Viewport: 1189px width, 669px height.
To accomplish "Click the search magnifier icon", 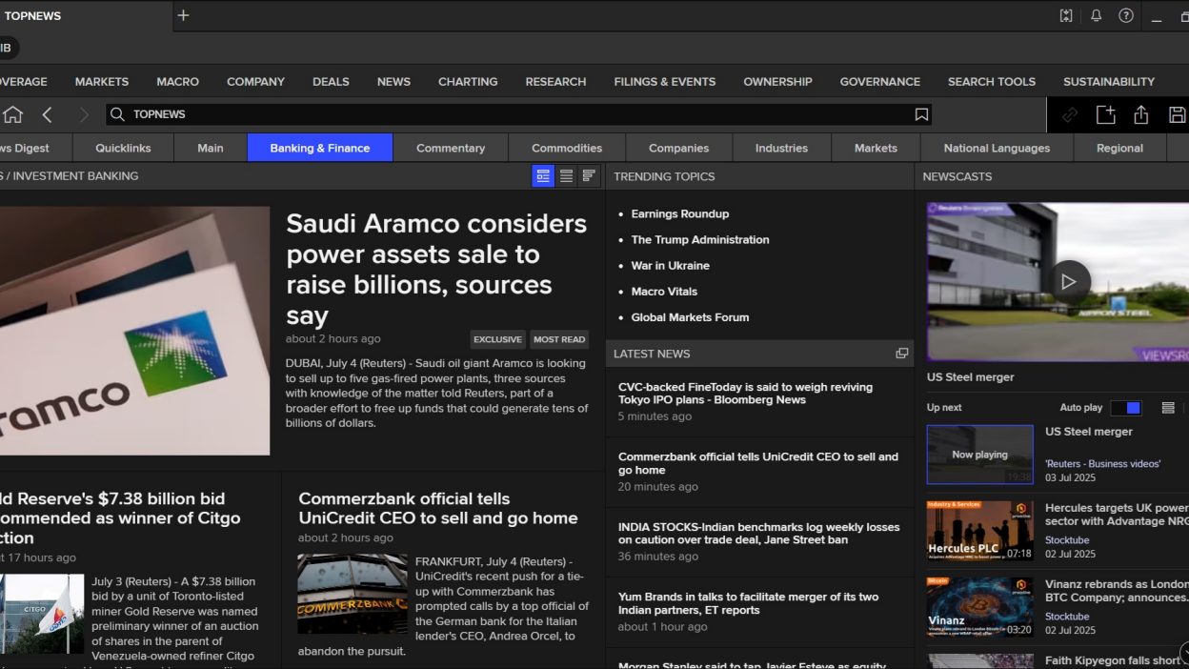I will (x=117, y=114).
